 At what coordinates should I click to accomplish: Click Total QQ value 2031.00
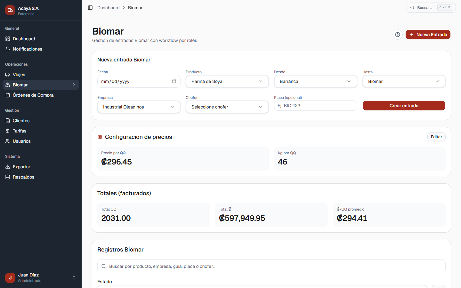(116, 218)
